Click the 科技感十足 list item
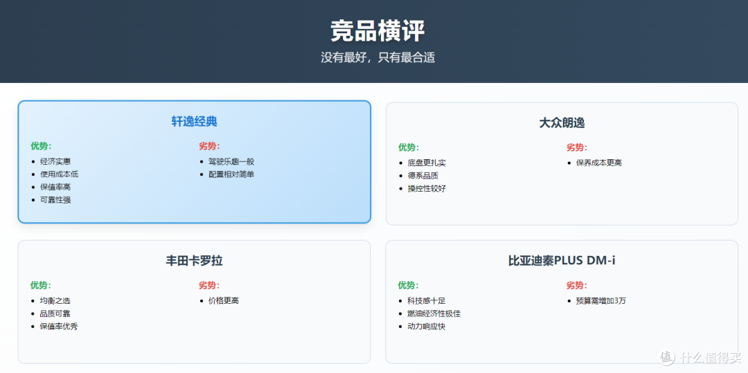Image resolution: width=748 pixels, height=373 pixels. click(x=427, y=301)
